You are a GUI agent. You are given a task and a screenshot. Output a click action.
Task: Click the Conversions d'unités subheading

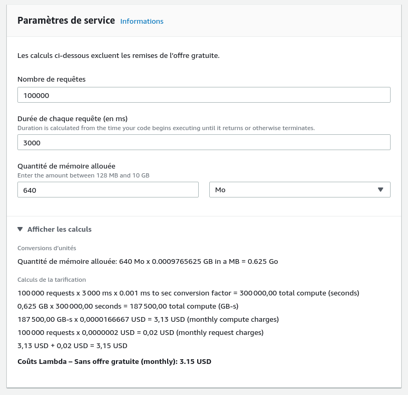46,248
